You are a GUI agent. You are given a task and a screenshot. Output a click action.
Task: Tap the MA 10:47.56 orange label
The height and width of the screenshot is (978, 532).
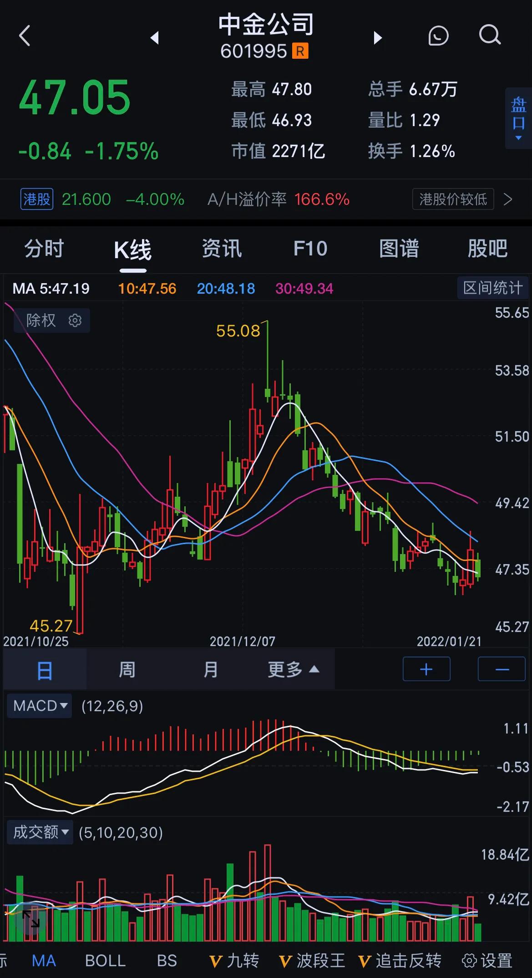[x=147, y=288]
